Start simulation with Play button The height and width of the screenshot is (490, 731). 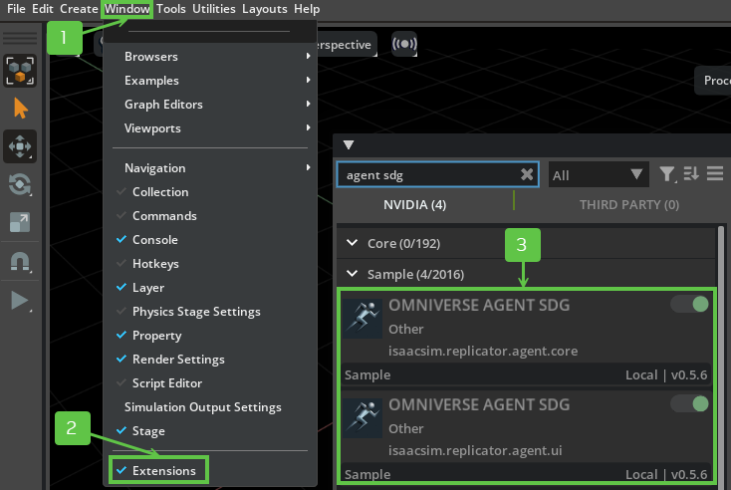click(x=20, y=300)
